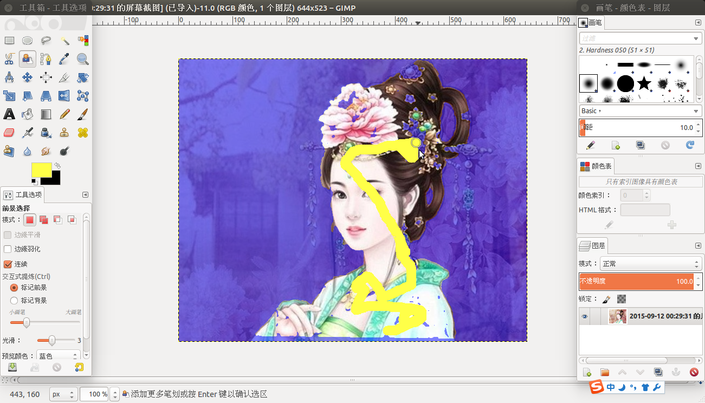Select the Eraser tool
705x403 pixels.
[x=9, y=133]
